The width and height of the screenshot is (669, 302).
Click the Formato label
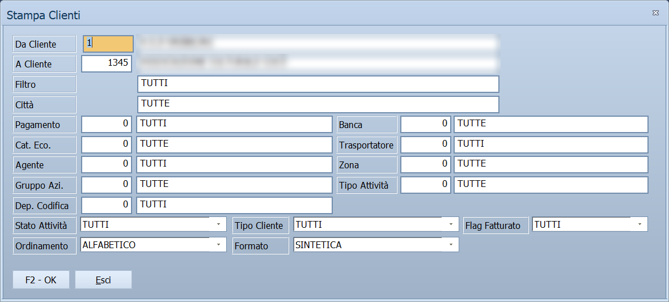[261, 246]
